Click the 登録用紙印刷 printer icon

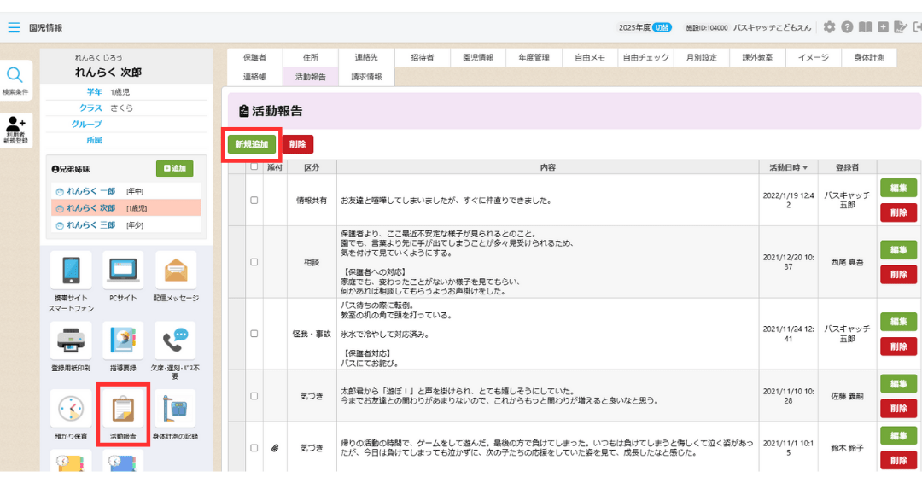click(71, 341)
